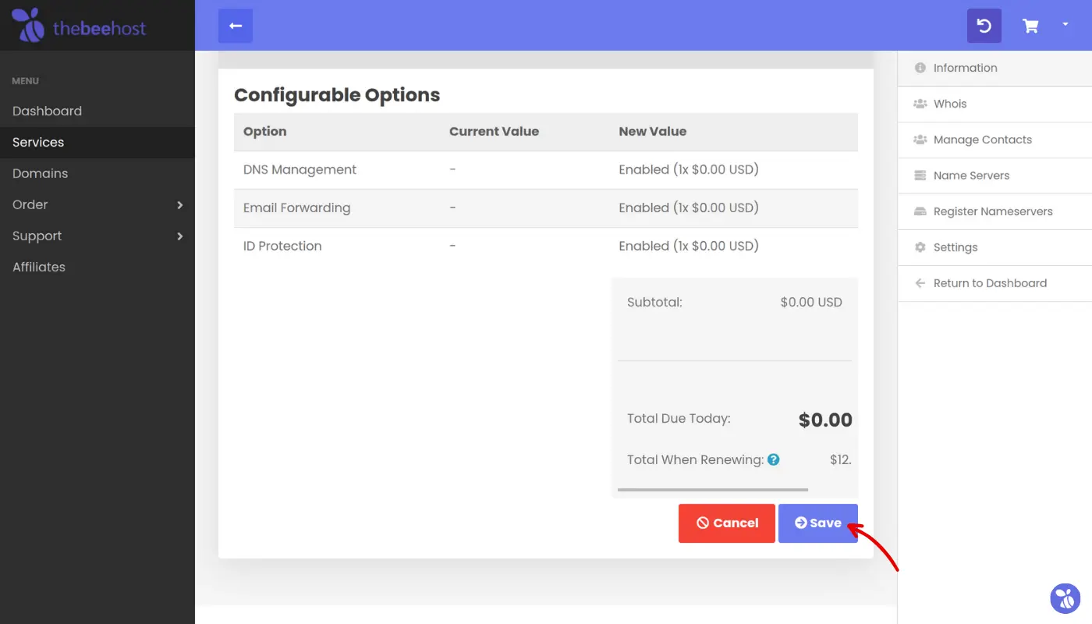
Task: Go to Dashboard in left menu
Action: pyautogui.click(x=47, y=111)
